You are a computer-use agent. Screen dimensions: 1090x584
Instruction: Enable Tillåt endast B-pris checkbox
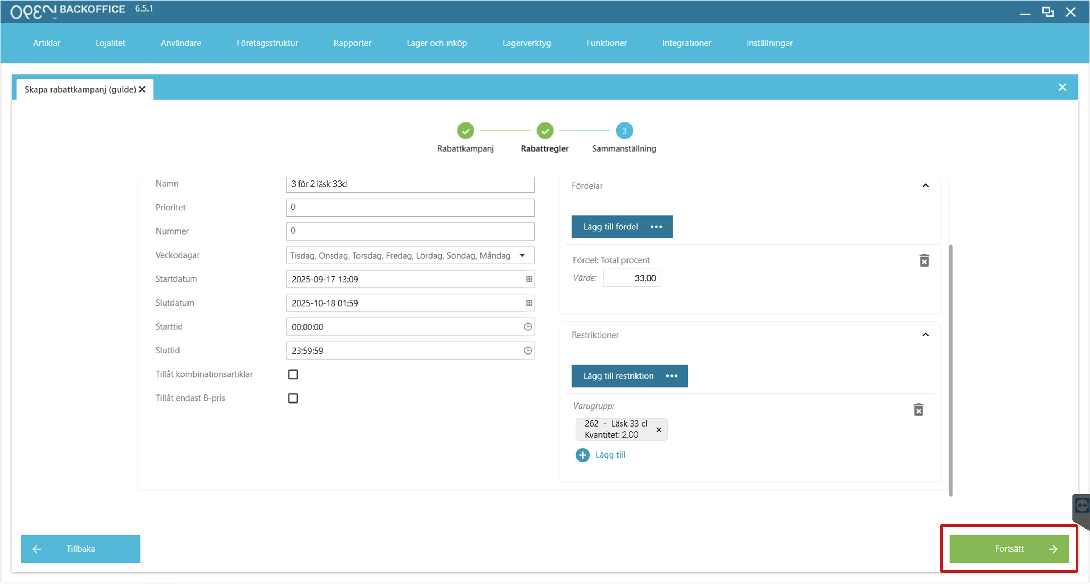pyautogui.click(x=293, y=398)
